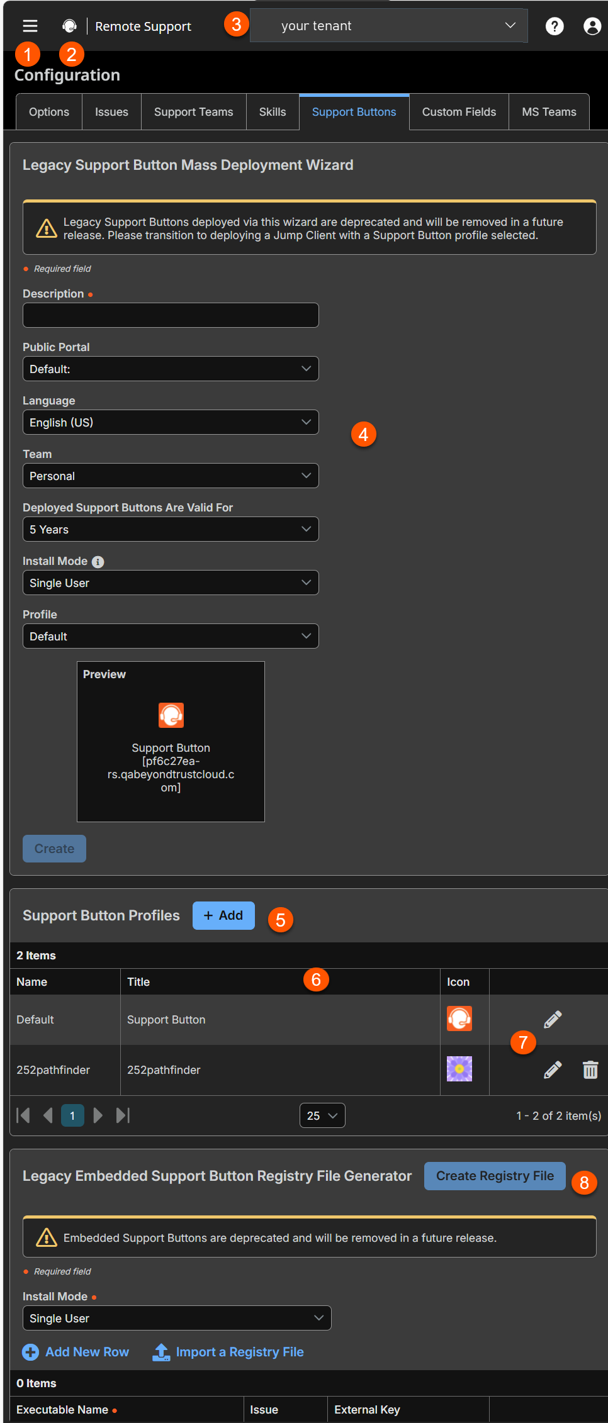Open the your tenant dropdown

[388, 26]
